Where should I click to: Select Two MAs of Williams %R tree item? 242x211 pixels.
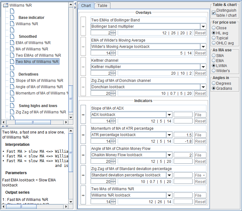[37, 61]
